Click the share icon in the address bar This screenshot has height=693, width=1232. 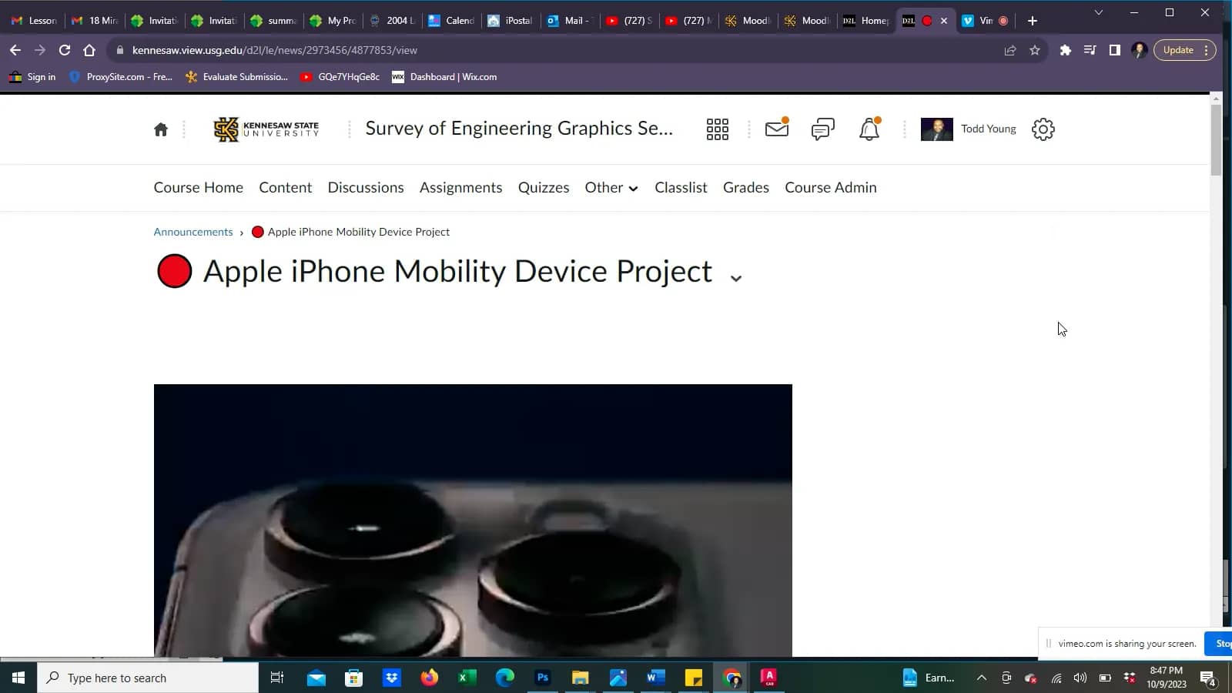(1009, 50)
